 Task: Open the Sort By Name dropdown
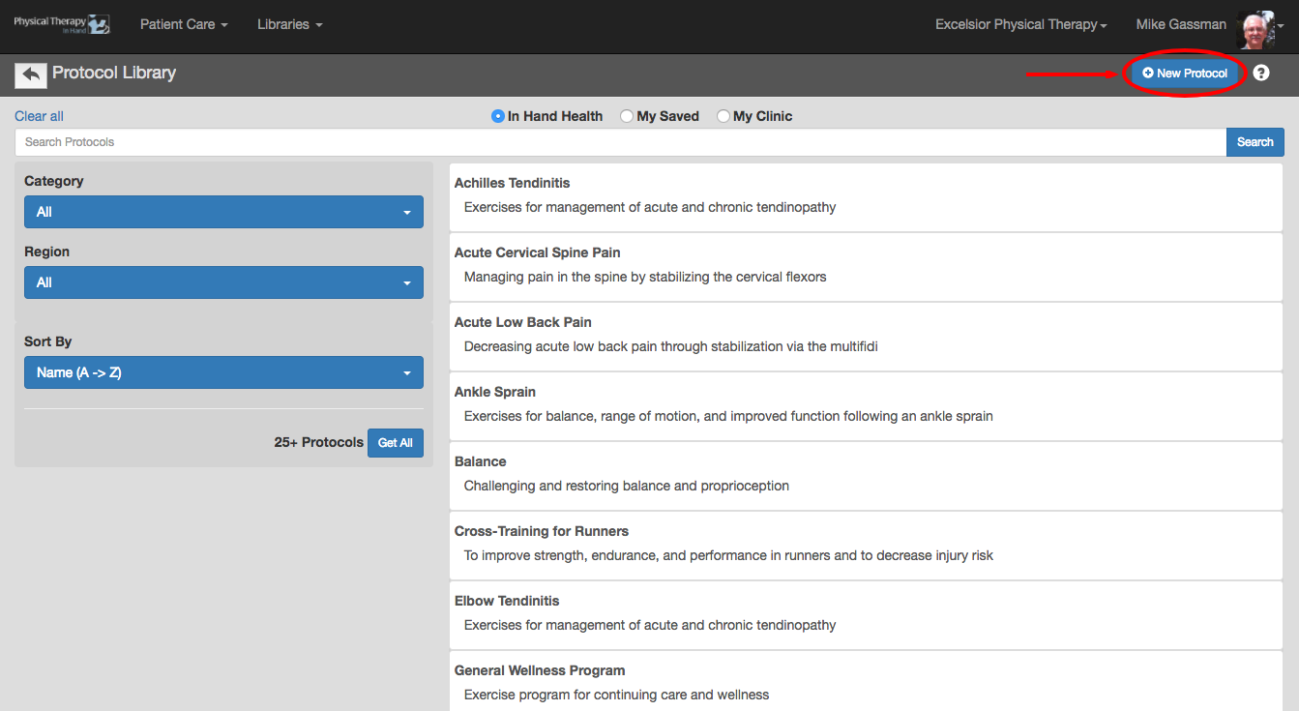coord(223,372)
